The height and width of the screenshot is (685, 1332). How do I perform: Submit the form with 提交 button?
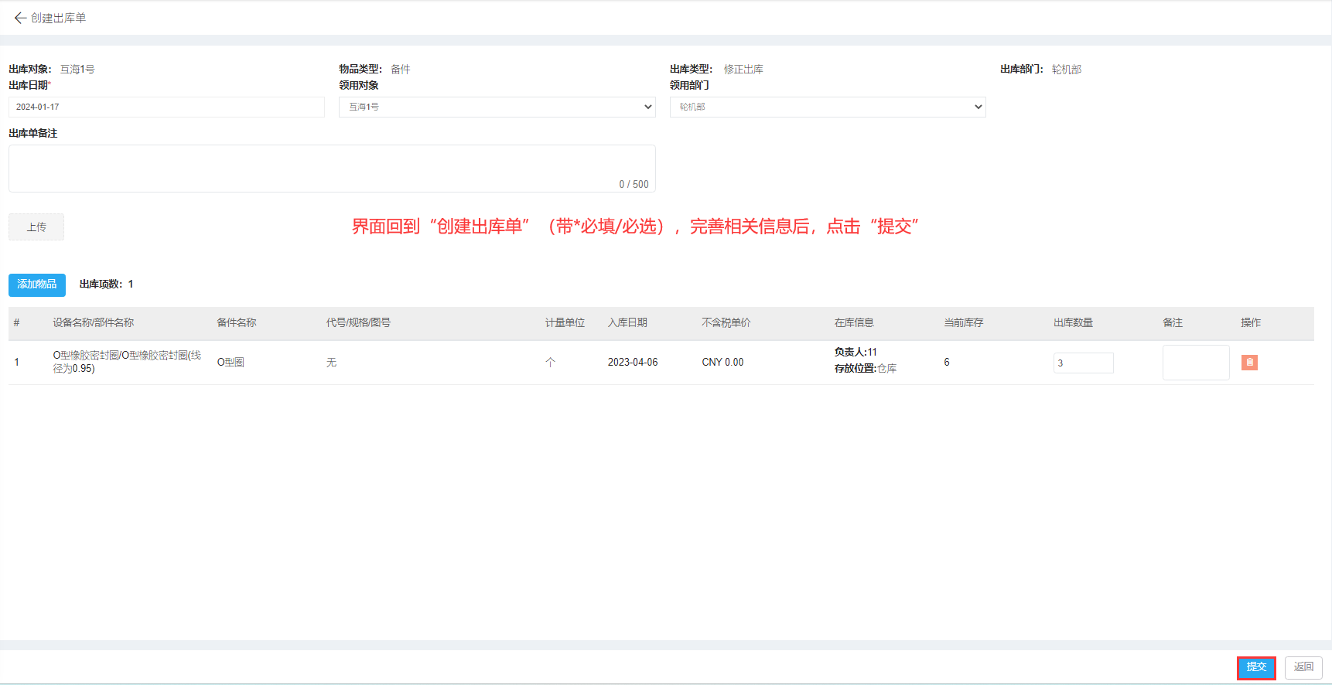point(1256,667)
